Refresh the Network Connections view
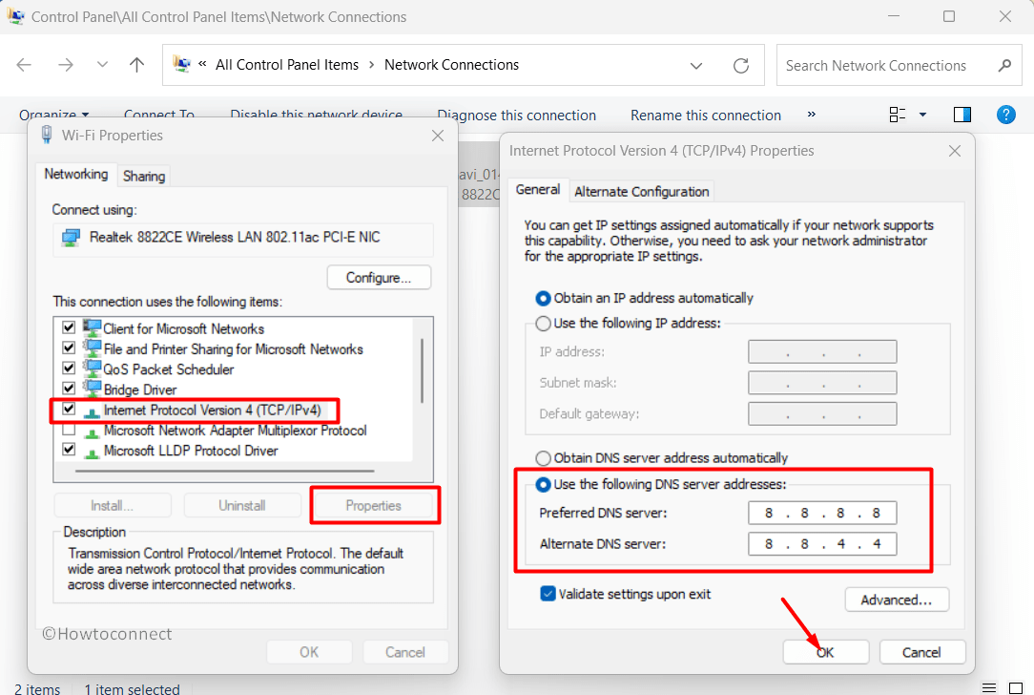The height and width of the screenshot is (695, 1034). click(x=741, y=65)
